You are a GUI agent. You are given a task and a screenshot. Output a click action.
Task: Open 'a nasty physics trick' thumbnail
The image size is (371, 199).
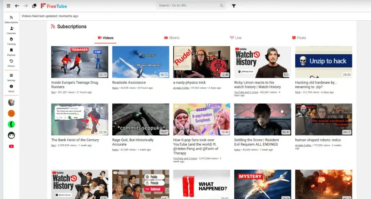[201, 62]
